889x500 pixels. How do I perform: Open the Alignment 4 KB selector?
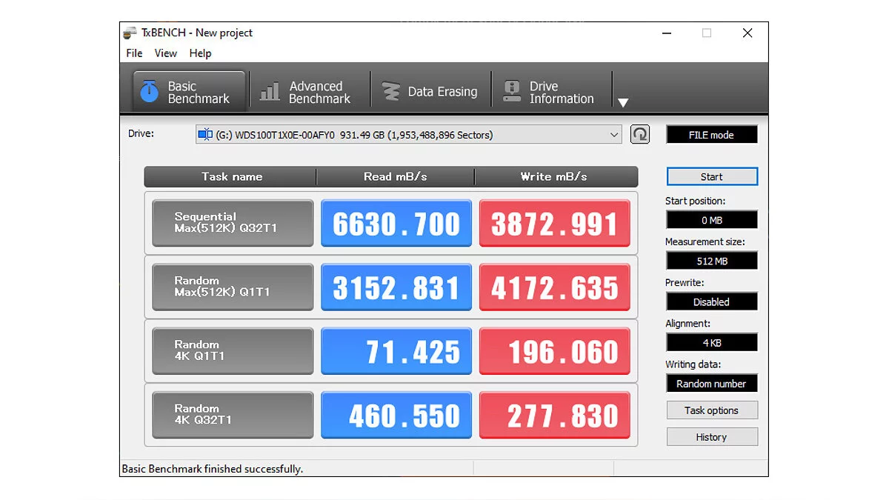pyautogui.click(x=711, y=343)
